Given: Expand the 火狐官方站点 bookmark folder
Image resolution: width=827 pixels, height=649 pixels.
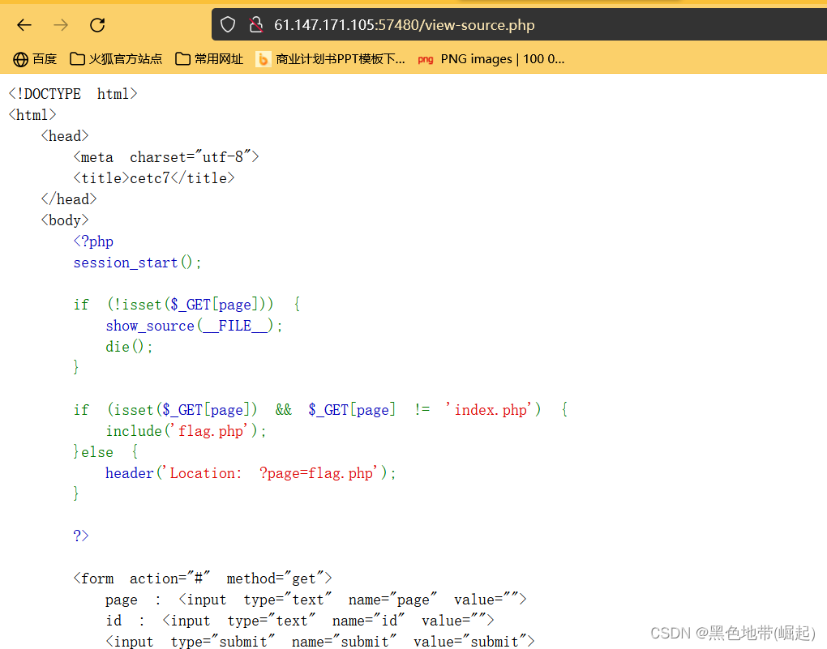Looking at the screenshot, I should [x=116, y=59].
